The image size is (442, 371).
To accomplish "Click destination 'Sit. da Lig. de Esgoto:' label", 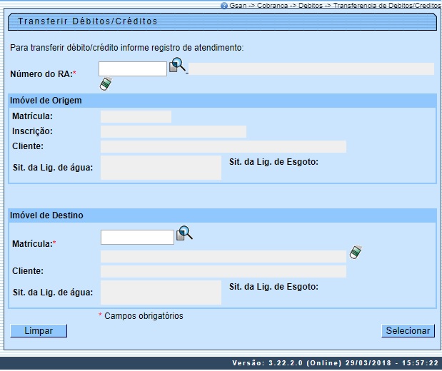I will (273, 287).
